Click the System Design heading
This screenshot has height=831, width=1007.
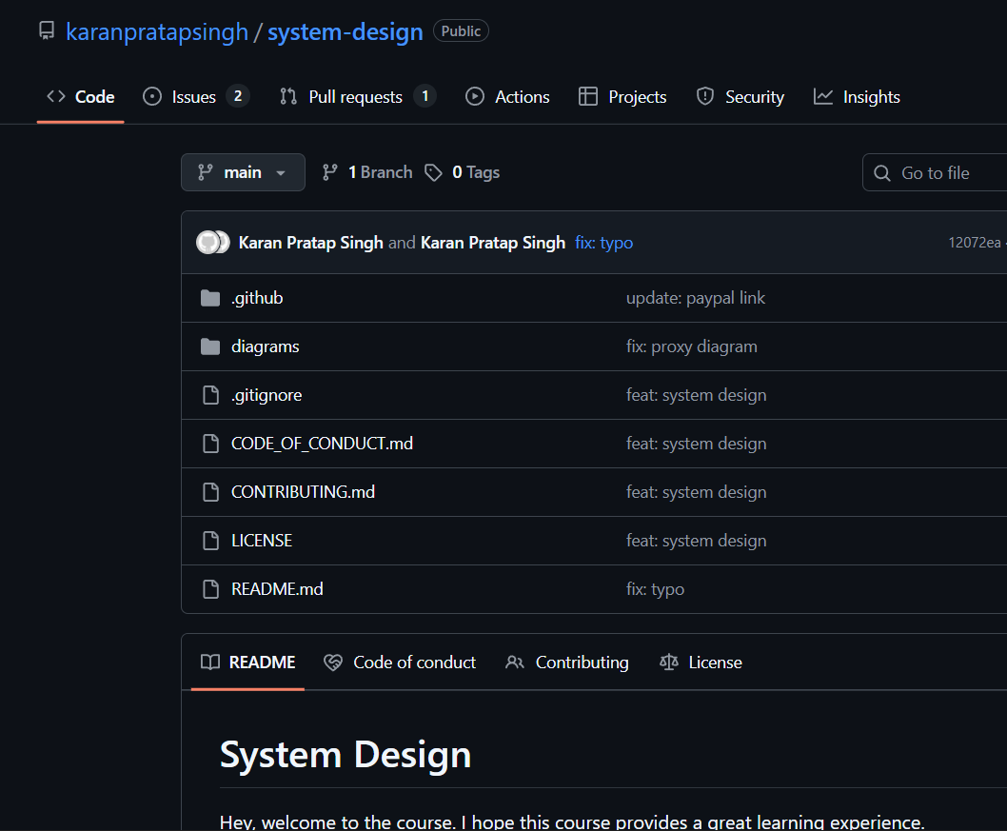pos(346,755)
